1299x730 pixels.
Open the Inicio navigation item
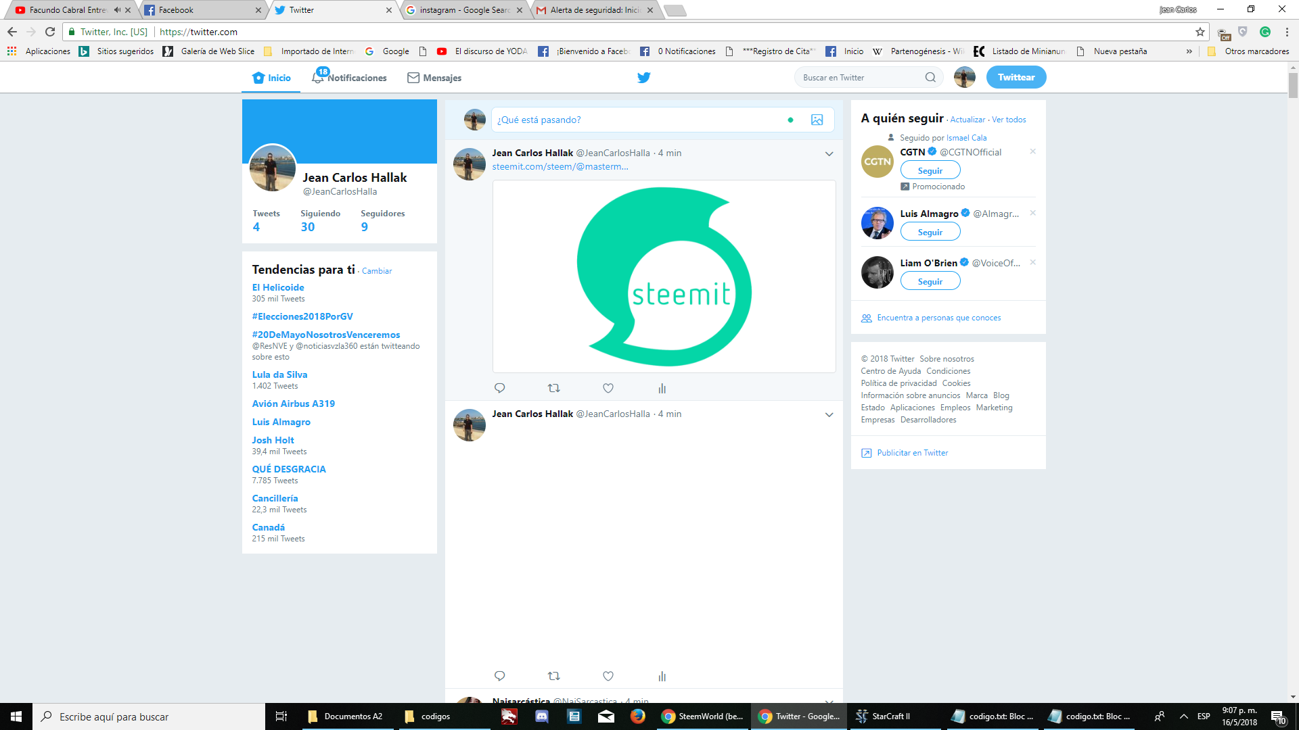coord(271,78)
